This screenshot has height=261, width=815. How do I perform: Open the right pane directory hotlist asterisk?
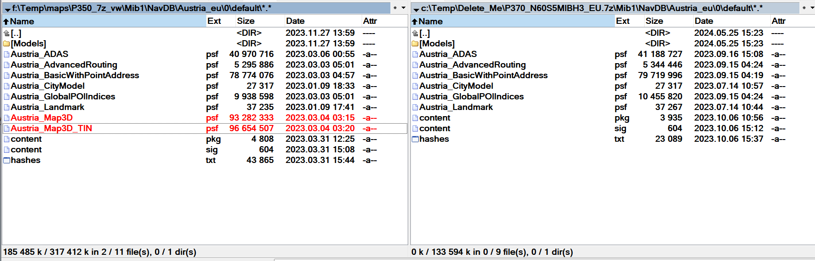(804, 8)
